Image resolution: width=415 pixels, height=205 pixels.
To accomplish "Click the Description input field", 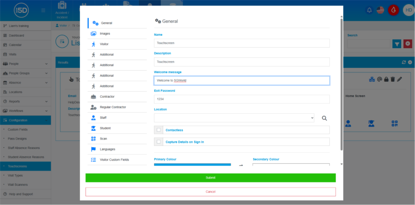I will tap(242, 62).
